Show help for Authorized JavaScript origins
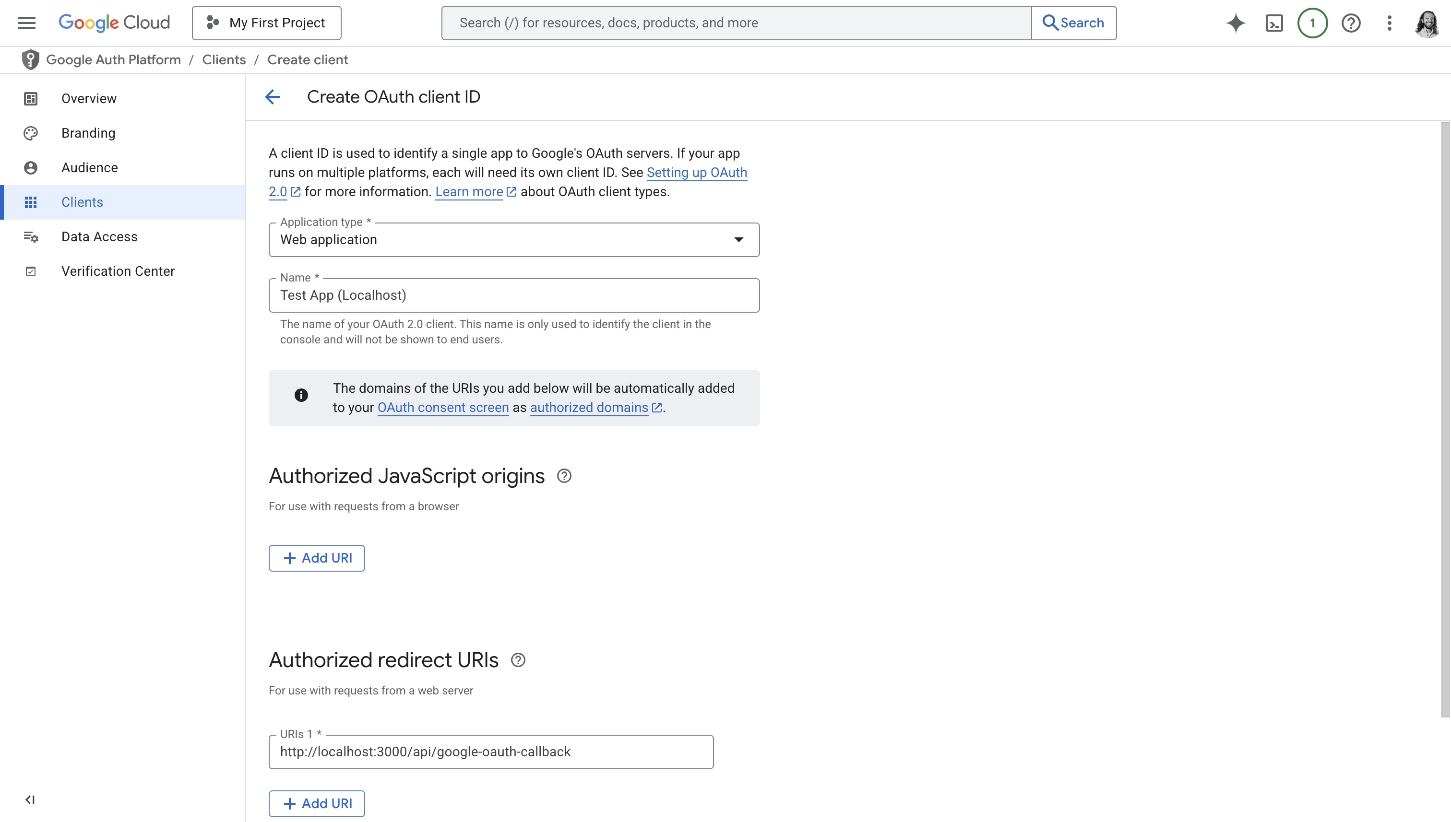Image resolution: width=1451 pixels, height=822 pixels. (564, 476)
